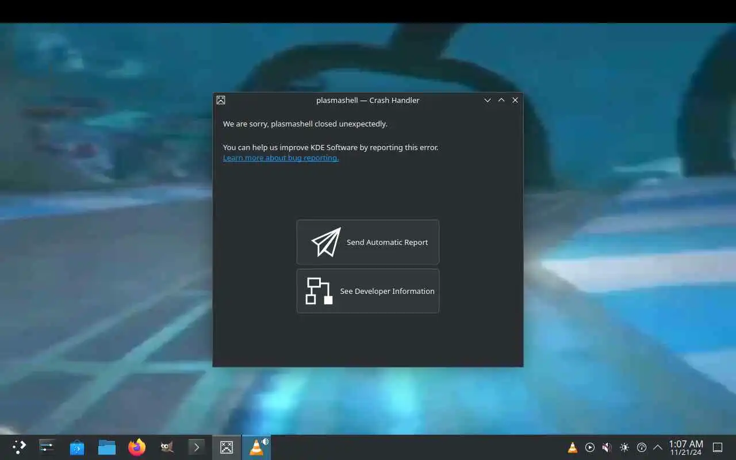Maximize the Crash Handler window
This screenshot has height=460, width=736.
(x=501, y=100)
